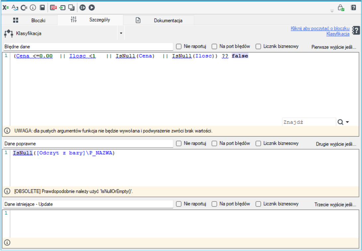Click the Dane istniejące - Update name field
362x251 pixels.
89,204
